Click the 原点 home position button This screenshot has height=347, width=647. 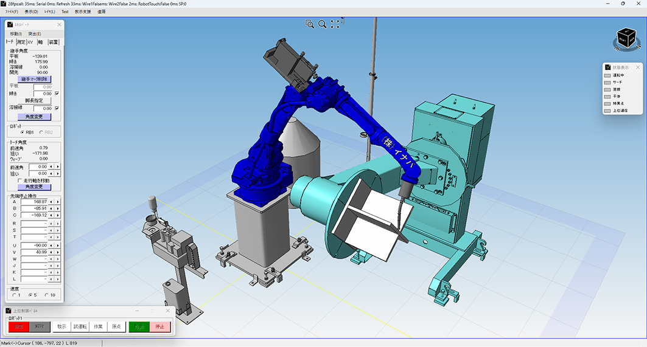click(116, 327)
